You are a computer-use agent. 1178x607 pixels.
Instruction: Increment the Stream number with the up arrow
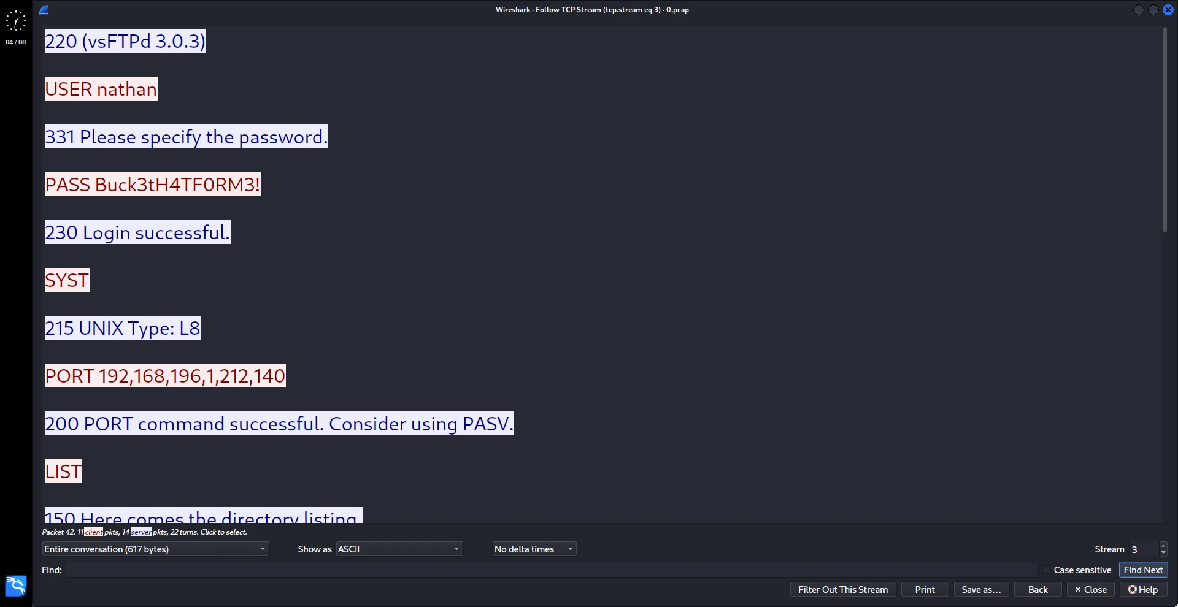[x=1163, y=546]
